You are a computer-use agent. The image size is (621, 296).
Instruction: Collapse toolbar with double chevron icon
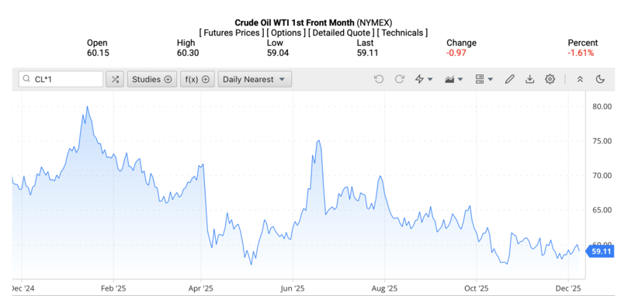[580, 79]
